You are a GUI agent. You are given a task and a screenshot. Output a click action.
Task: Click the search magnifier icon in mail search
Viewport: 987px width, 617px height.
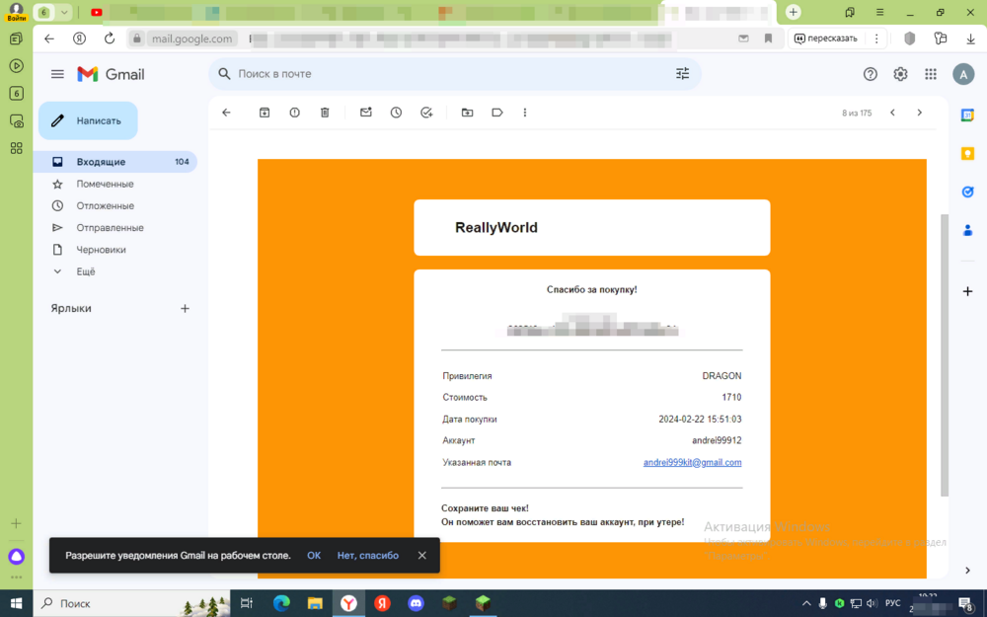(x=224, y=74)
